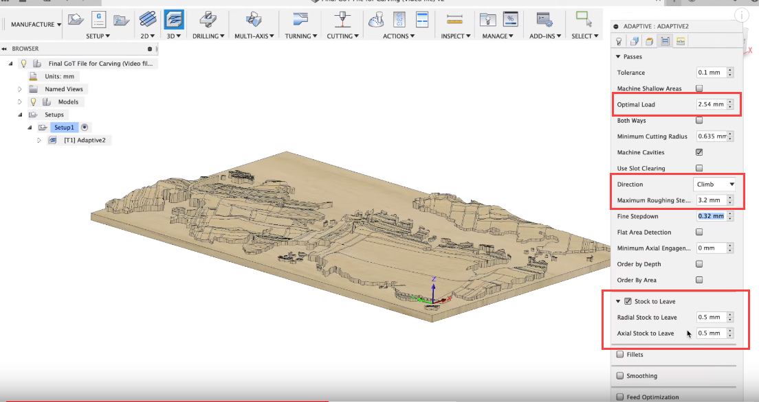This screenshot has width=759, height=402.
Task: Click the New Setup icon in toolbar
Action: coord(76,19)
